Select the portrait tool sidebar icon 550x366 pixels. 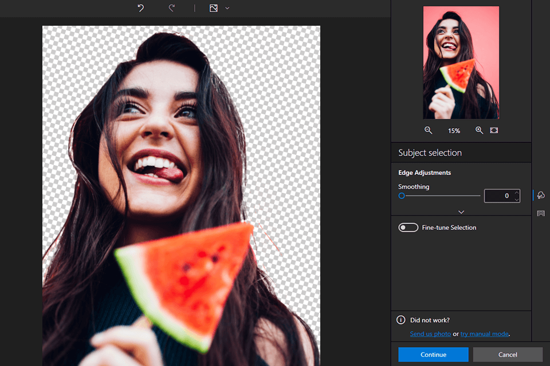pos(541,213)
